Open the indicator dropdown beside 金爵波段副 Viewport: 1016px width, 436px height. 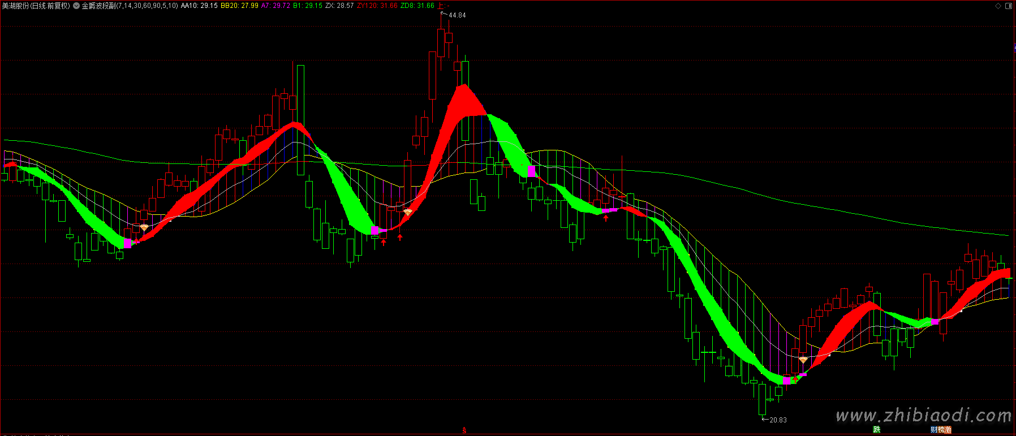point(76,6)
